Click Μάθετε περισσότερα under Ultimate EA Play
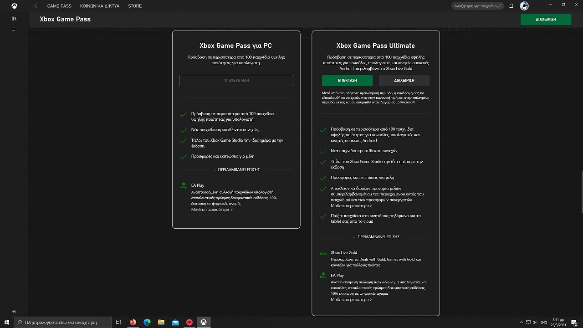The image size is (583, 328). [x=351, y=299]
